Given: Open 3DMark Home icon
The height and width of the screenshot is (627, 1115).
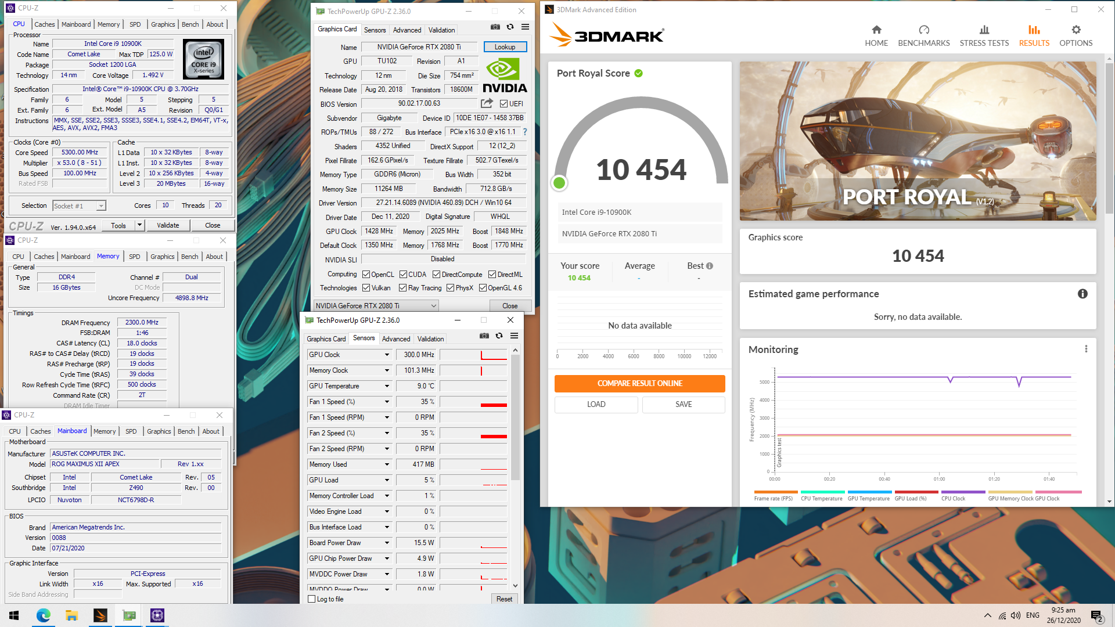Looking at the screenshot, I should (x=876, y=30).
